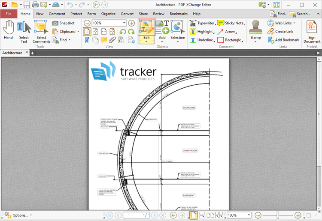Select the Hand tool
Screen dimensions: 322x221
tap(8, 30)
